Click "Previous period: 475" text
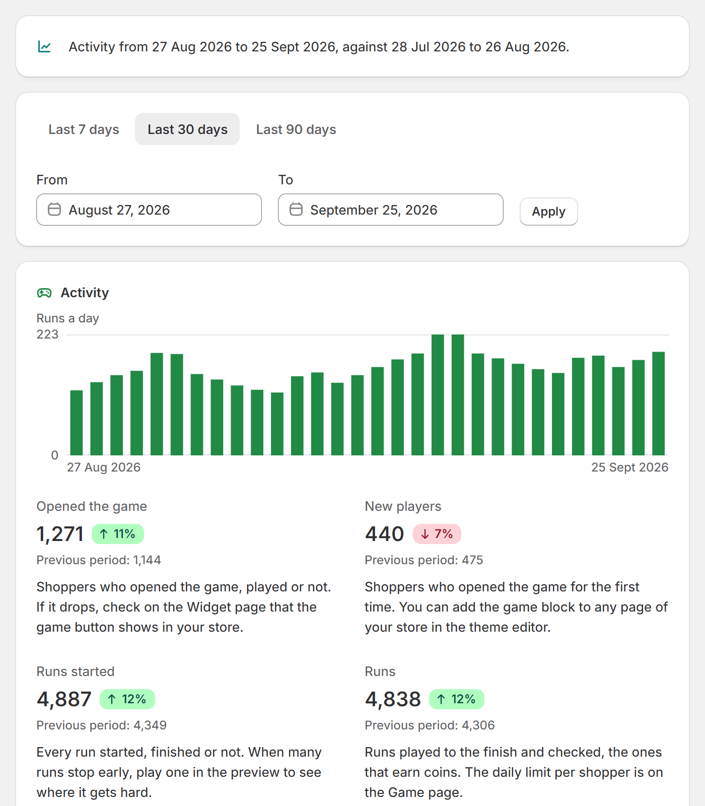 coord(424,560)
